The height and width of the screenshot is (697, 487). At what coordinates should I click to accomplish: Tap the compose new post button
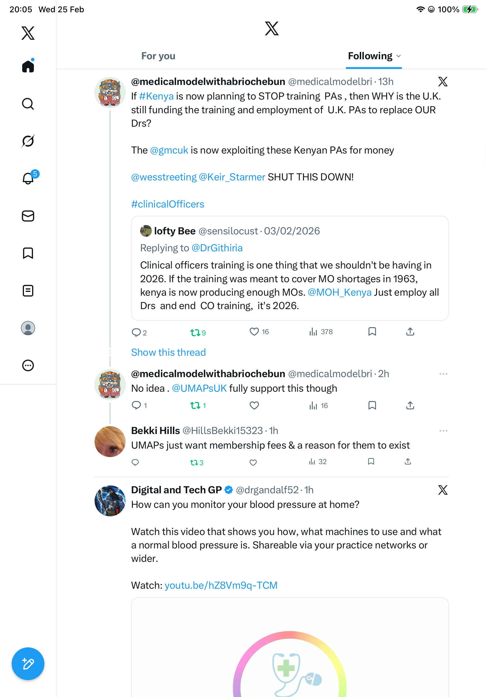point(28,664)
